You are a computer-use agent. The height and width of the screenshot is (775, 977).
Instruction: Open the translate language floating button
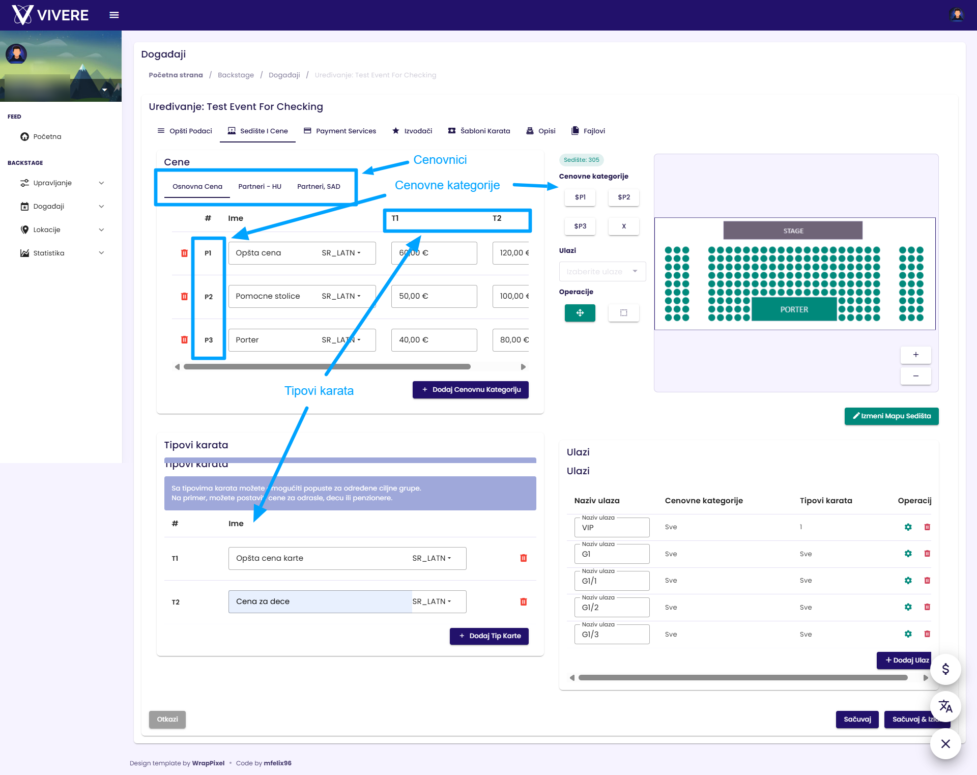[945, 706]
